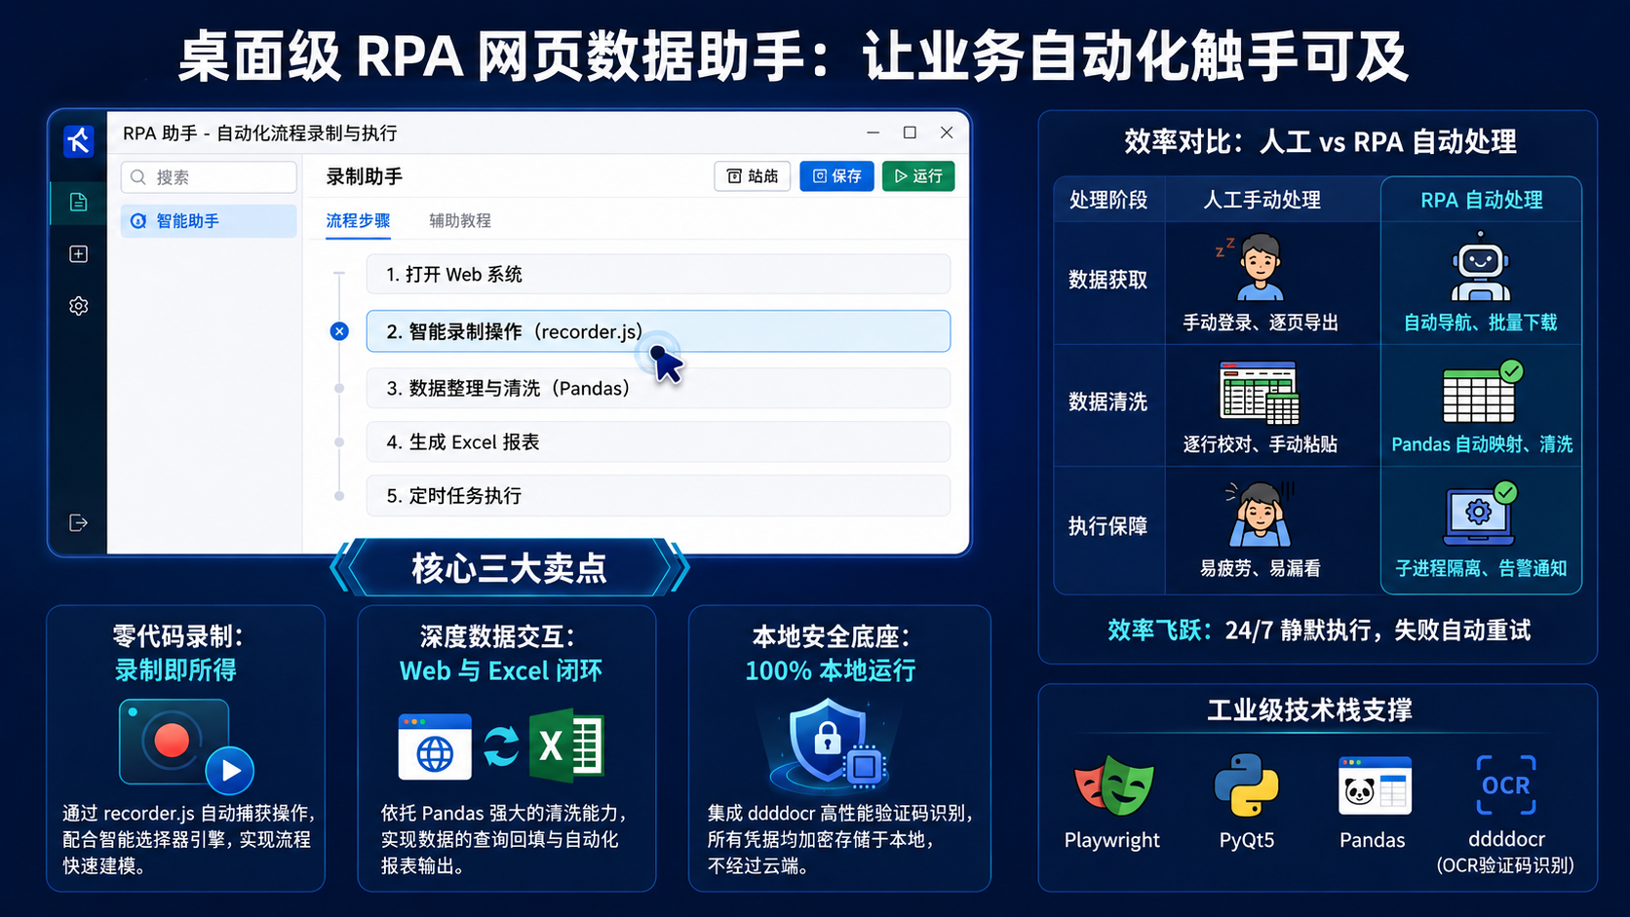Select step 1. 打开 Web 系统
The width and height of the screenshot is (1630, 917).
pos(658,274)
